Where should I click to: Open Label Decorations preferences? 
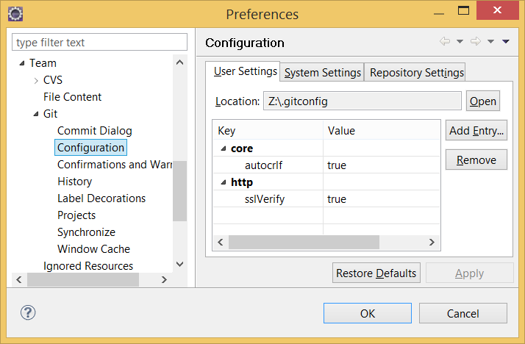pos(101,198)
